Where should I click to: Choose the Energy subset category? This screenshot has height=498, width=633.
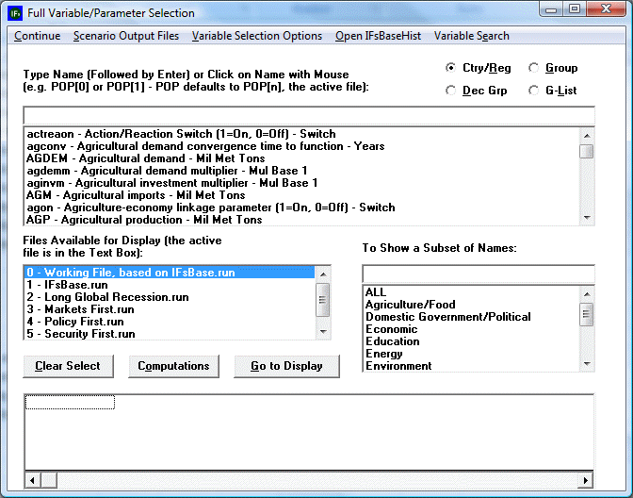click(384, 354)
